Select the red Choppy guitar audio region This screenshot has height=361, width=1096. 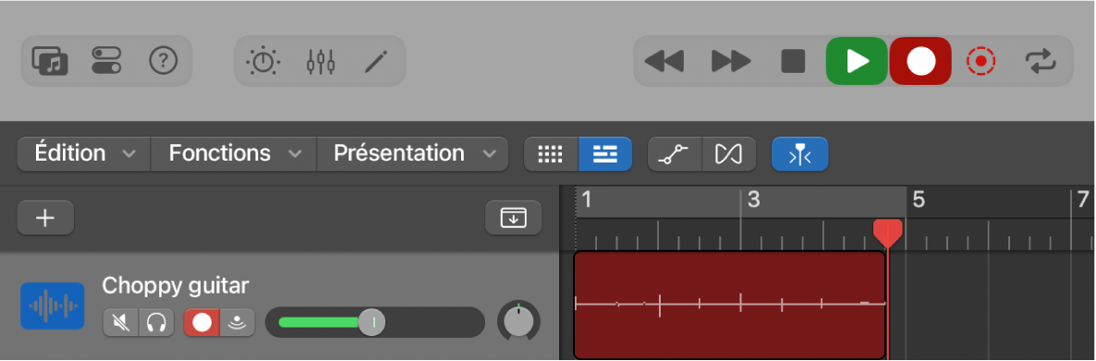tap(730, 305)
